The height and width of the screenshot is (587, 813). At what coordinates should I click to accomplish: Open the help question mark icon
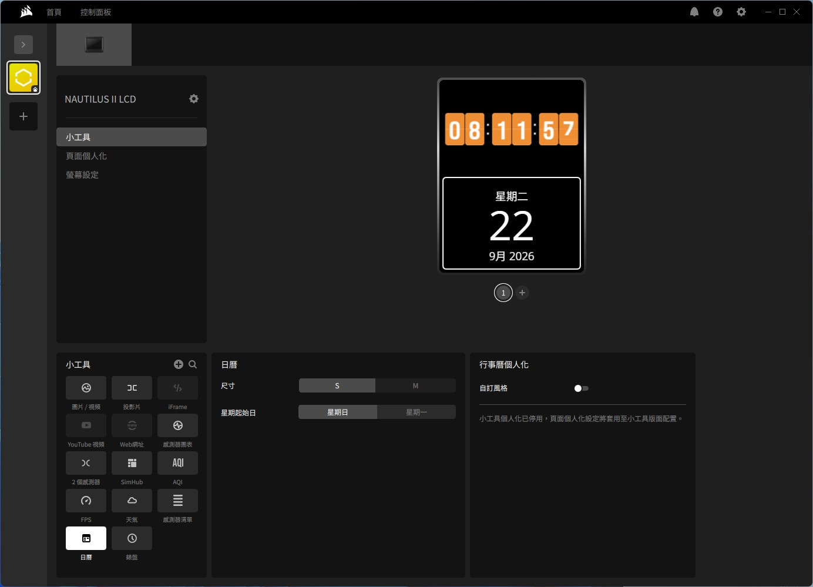pos(718,12)
